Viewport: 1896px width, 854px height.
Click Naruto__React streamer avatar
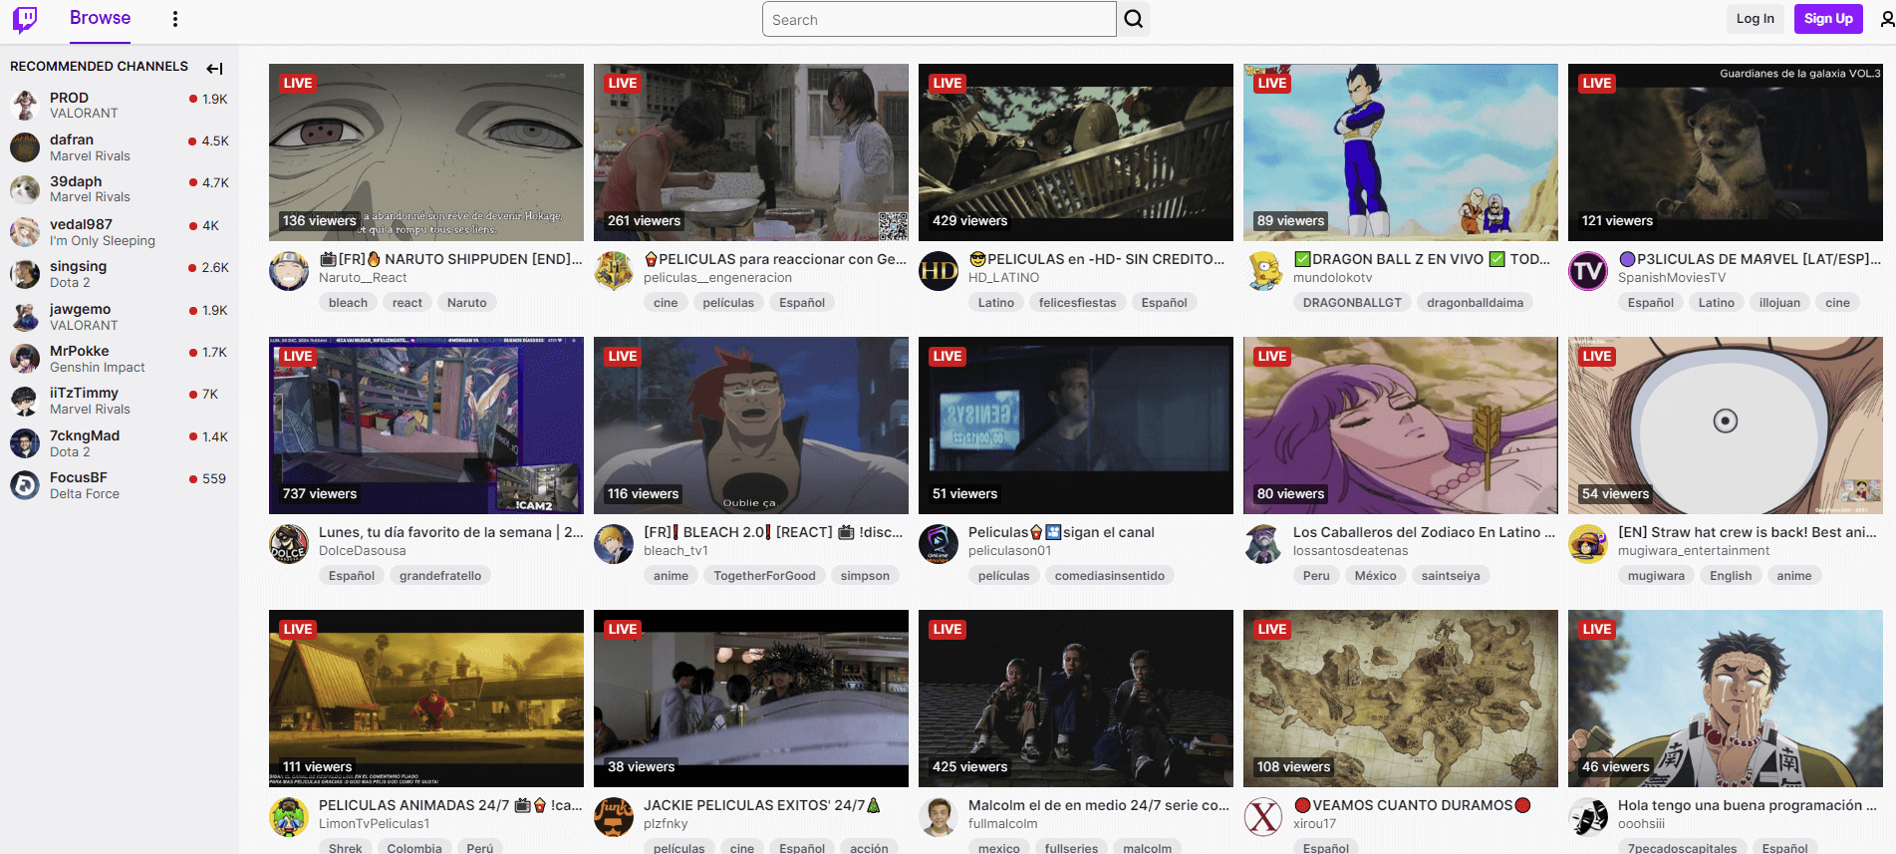289,271
